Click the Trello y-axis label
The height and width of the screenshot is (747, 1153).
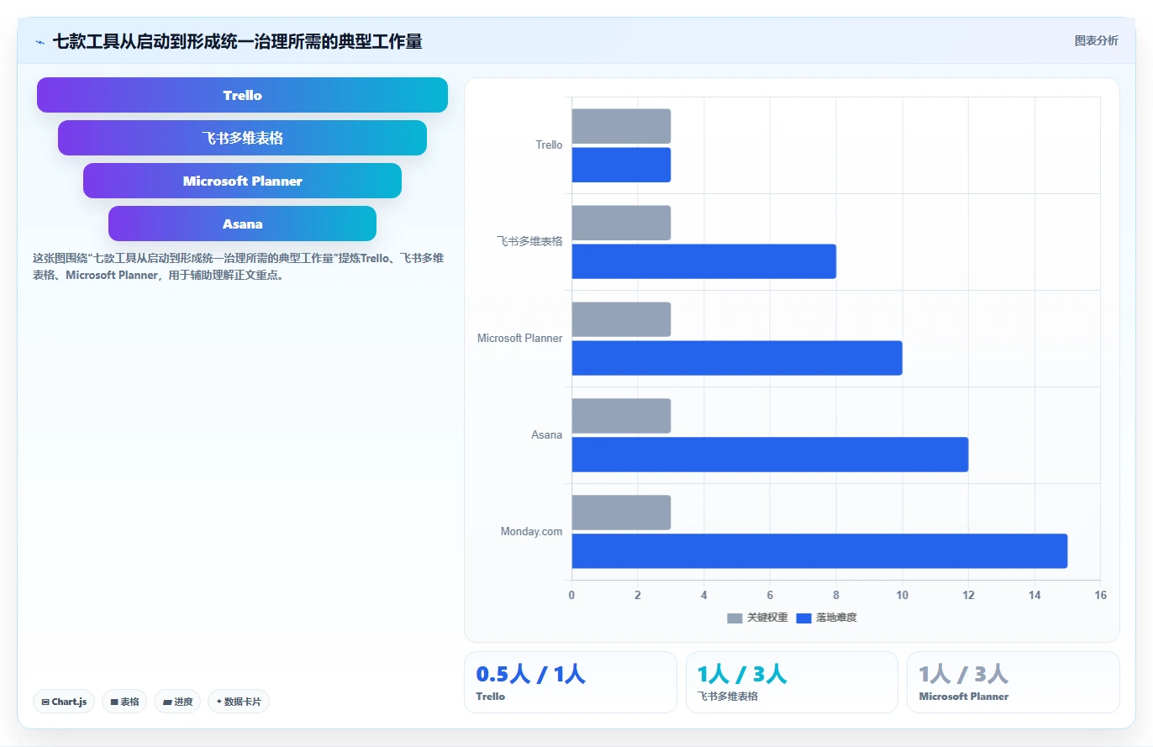(x=549, y=145)
